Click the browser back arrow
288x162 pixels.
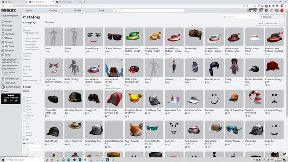[x=2, y=6]
